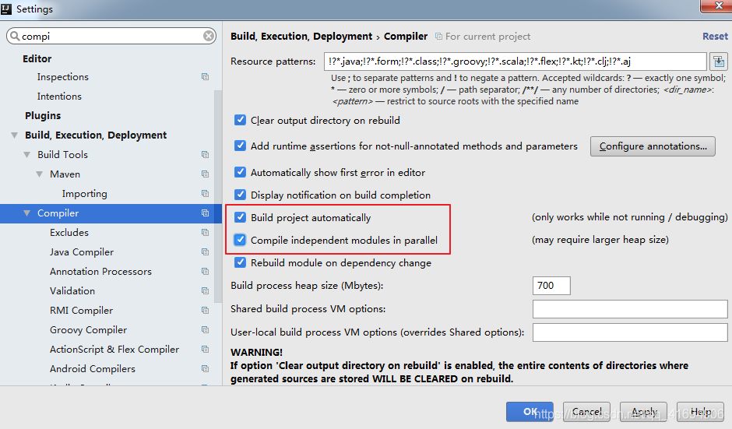Image resolution: width=732 pixels, height=429 pixels.
Task: Select Plugins in the settings tree
Action: [x=43, y=115]
